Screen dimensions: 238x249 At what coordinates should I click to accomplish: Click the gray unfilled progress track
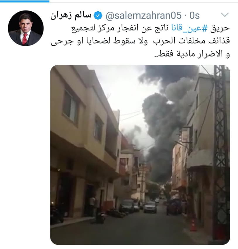click(x=144, y=1)
